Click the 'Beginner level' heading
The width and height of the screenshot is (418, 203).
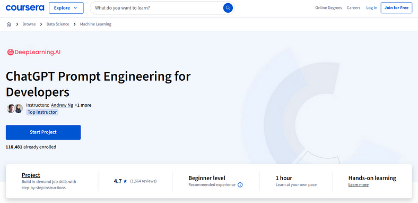tap(207, 178)
